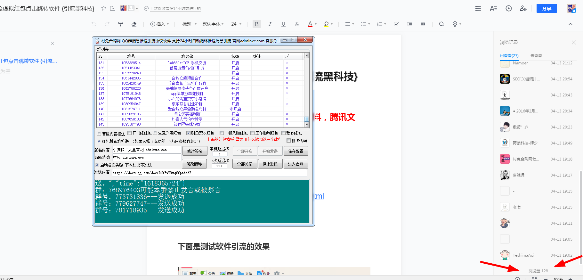Select the outline heading entry in sidebar
Screen dimensions: 583x280
[28, 61]
